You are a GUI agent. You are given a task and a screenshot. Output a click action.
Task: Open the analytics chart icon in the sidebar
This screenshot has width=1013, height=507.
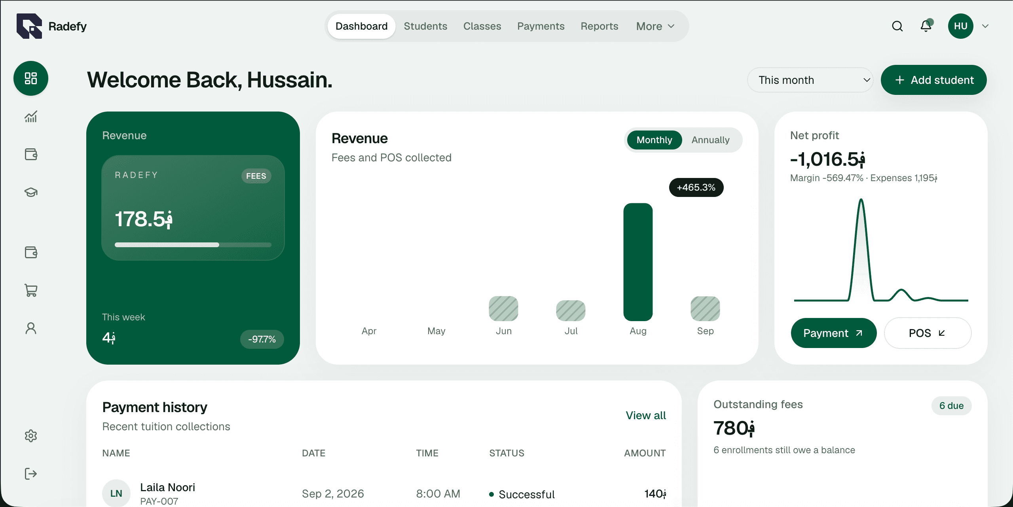click(x=31, y=116)
